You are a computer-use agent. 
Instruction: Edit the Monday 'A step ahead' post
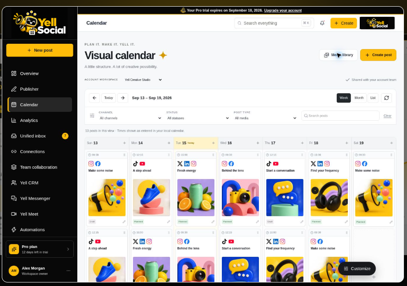pyautogui.click(x=168, y=221)
